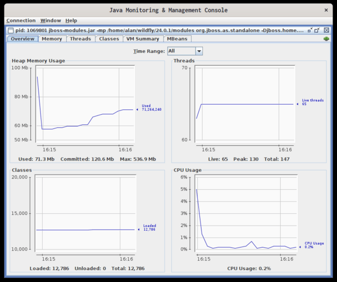Switch to the Classes tab
The image size is (337, 282).
[108, 39]
